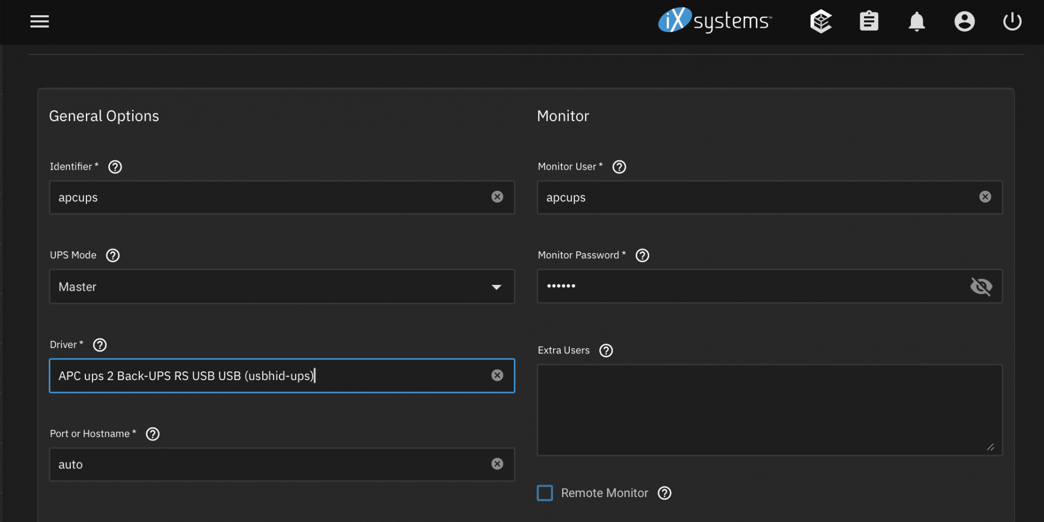The height and width of the screenshot is (522, 1044).
Task: Open the user account settings icon
Action: [x=964, y=22]
